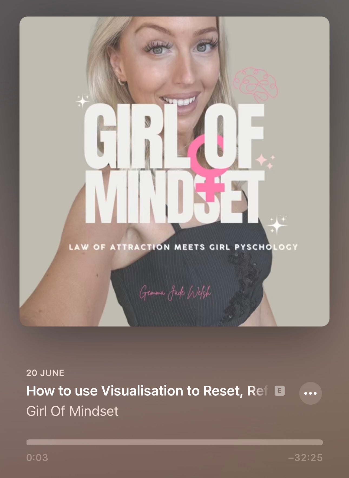Click the playhead at progress bar start

(x=27, y=442)
